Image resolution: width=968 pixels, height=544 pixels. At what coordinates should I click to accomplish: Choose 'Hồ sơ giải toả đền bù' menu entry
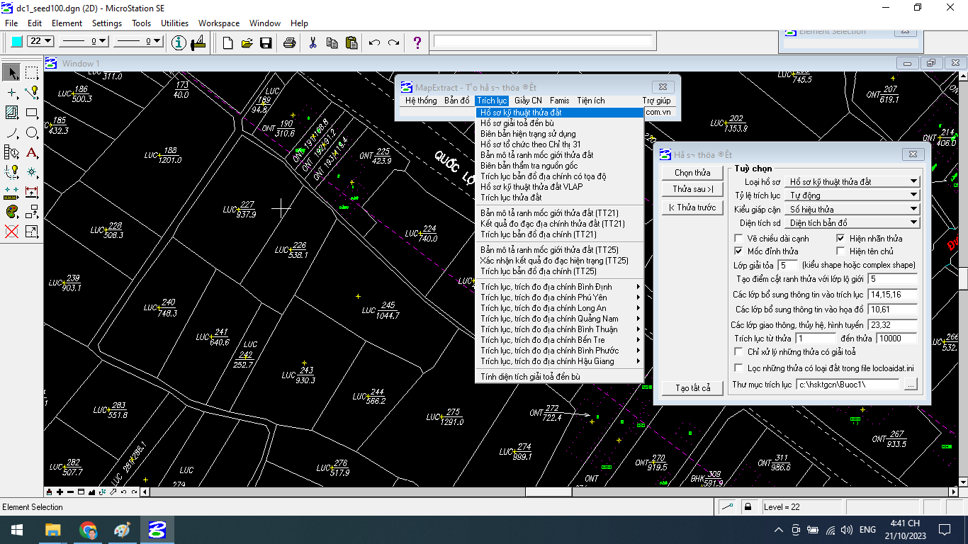pyautogui.click(x=517, y=123)
